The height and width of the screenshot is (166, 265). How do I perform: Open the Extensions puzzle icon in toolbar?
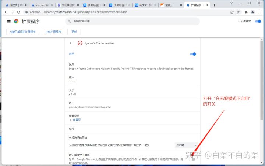click(246, 12)
